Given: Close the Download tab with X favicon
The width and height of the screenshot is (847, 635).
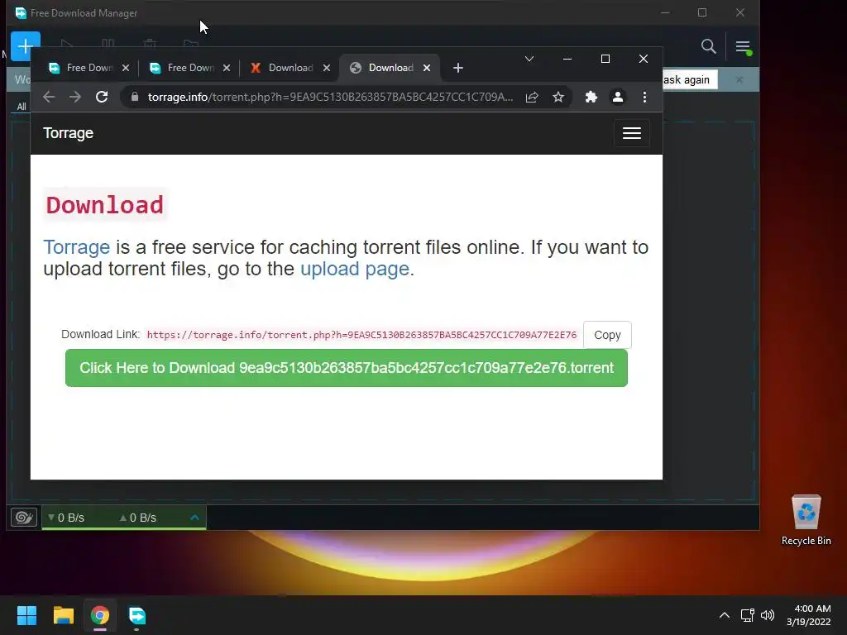Looking at the screenshot, I should tap(326, 68).
